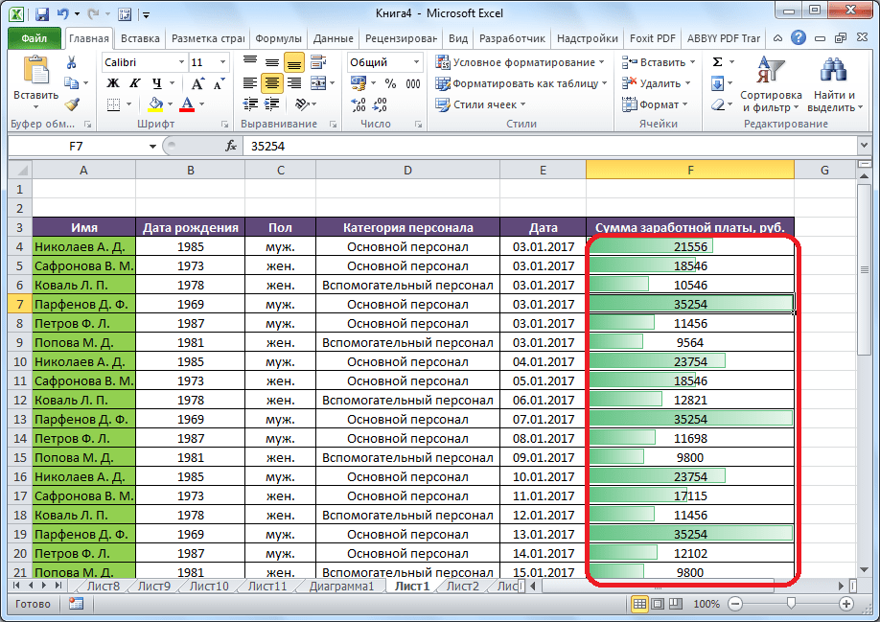Click the Save icon in quick access toolbar
This screenshot has height=622, width=880.
point(41,14)
